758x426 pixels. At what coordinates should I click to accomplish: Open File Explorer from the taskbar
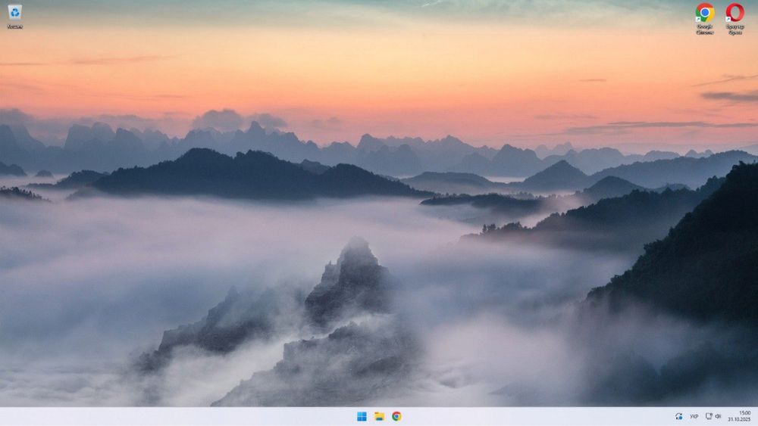click(x=379, y=416)
